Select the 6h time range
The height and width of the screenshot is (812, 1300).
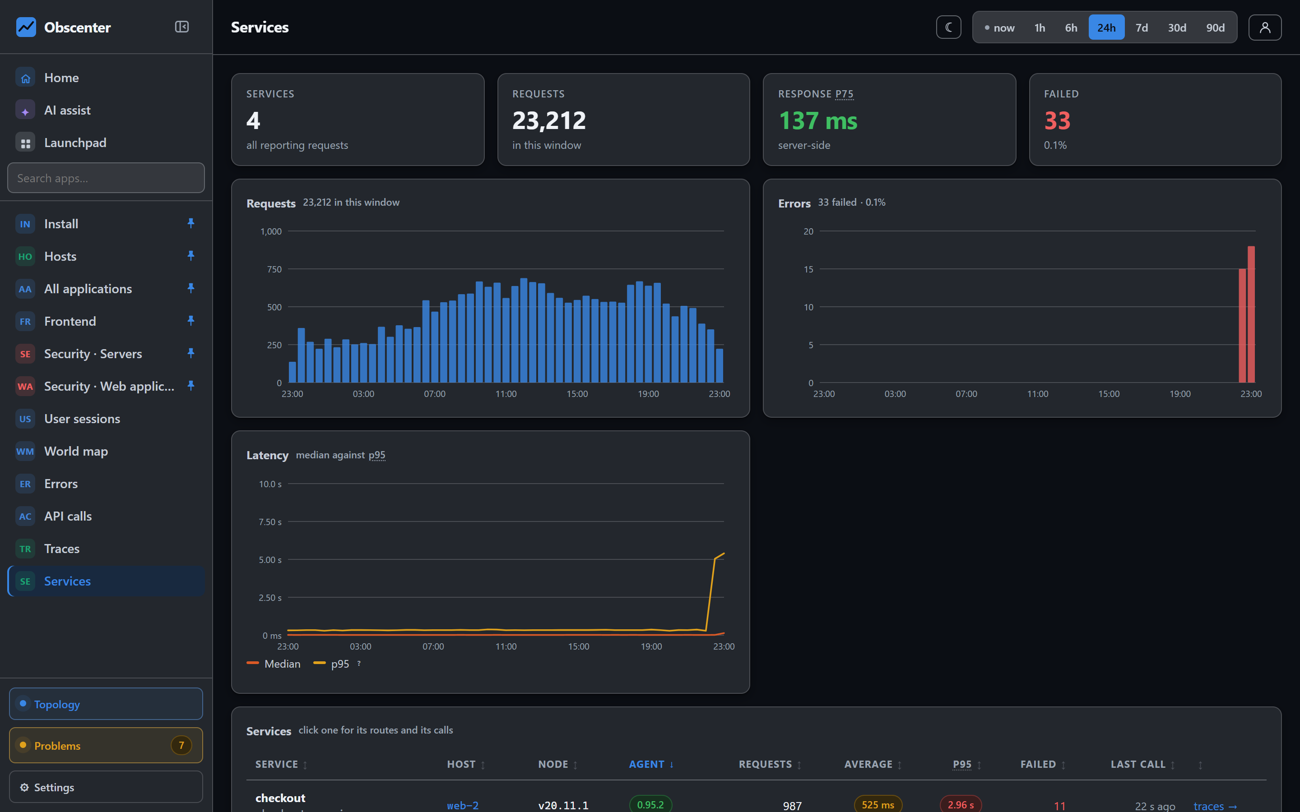pos(1071,28)
